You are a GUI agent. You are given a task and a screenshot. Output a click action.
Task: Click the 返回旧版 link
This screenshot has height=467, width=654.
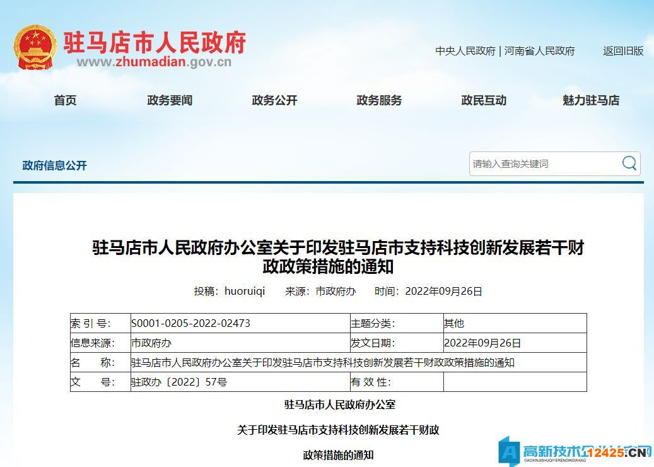[x=623, y=51]
